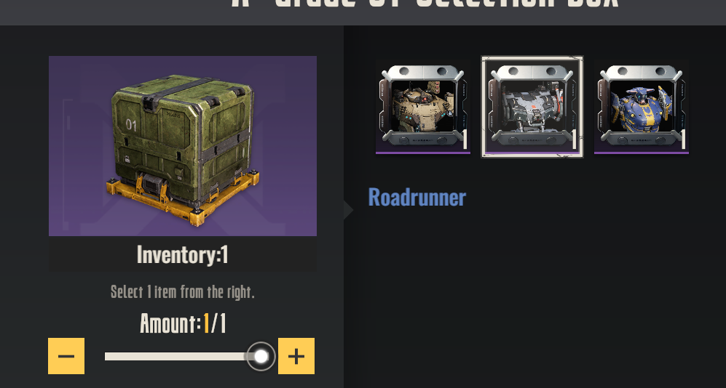Screen dimensions: 726x388
Task: Click the 01 marking on the crate
Action: 131,125
